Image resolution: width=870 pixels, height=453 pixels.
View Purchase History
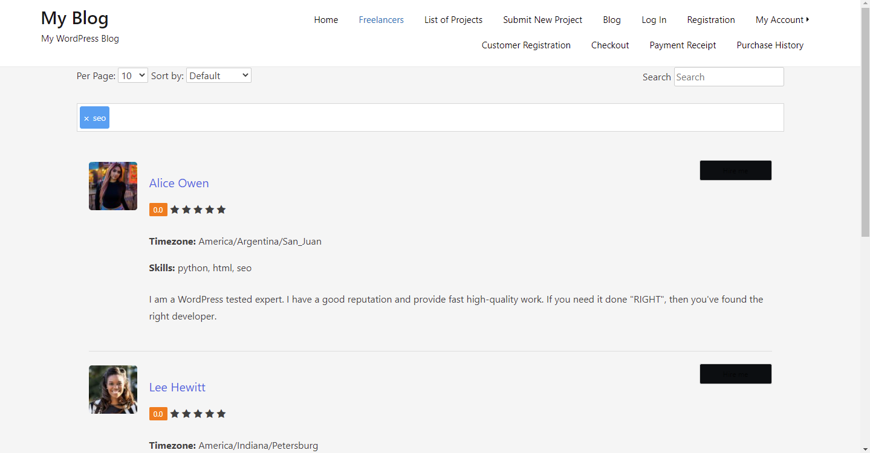click(x=770, y=45)
